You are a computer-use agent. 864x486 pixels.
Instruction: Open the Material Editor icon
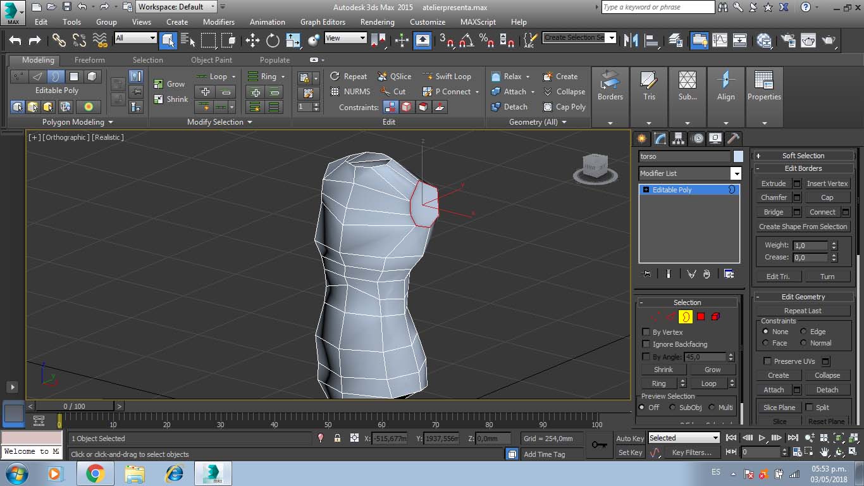click(x=764, y=40)
